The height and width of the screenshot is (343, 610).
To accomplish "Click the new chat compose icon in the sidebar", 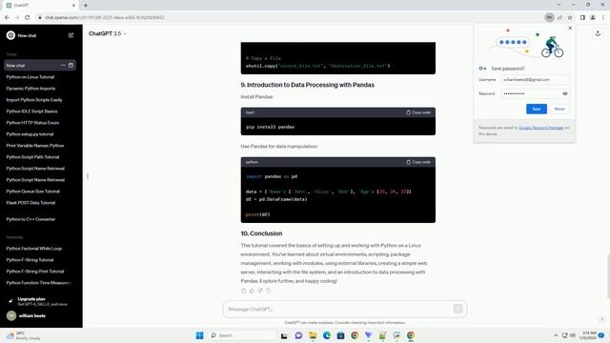I will pyautogui.click(x=71, y=35).
